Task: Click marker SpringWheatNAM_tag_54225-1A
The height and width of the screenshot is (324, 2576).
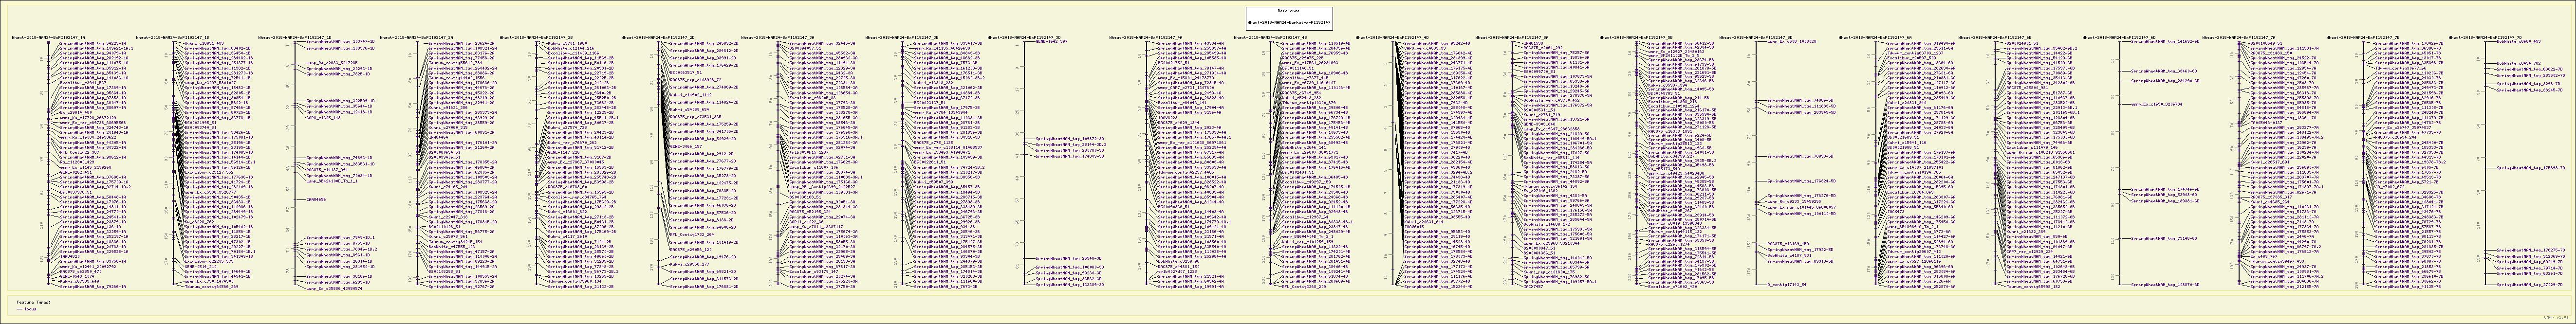Action: [x=92, y=44]
